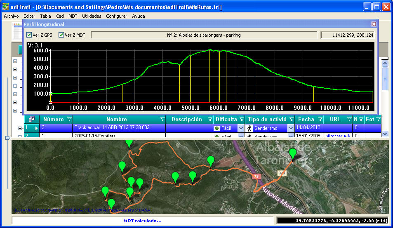Expand the first track row with its plus box
The width and height of the screenshot is (393, 228).
click(x=20, y=129)
